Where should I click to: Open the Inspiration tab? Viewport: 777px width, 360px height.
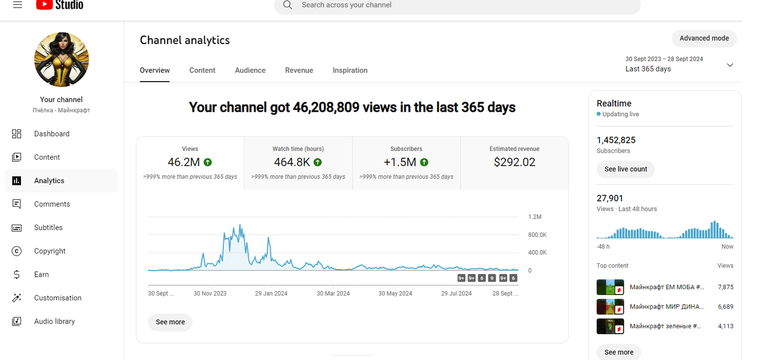coord(350,70)
